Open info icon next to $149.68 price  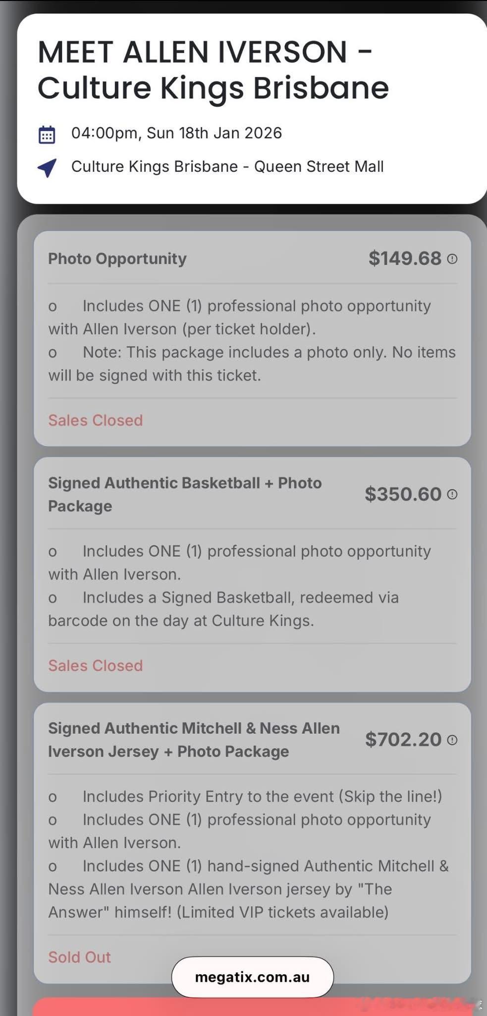point(452,258)
